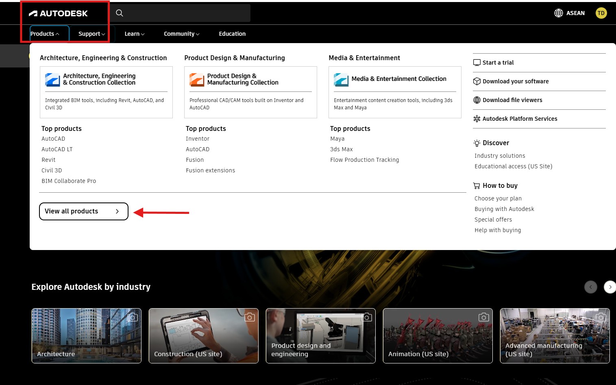This screenshot has height=385, width=616.
Task: Expand the Support dropdown menu
Action: [x=91, y=34]
